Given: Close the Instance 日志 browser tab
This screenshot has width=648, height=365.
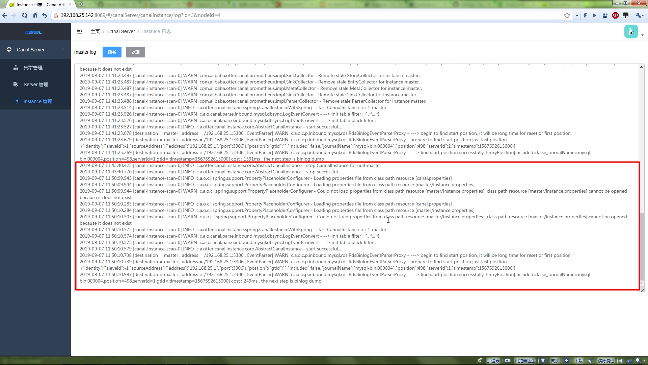Looking at the screenshot, I should point(70,4).
